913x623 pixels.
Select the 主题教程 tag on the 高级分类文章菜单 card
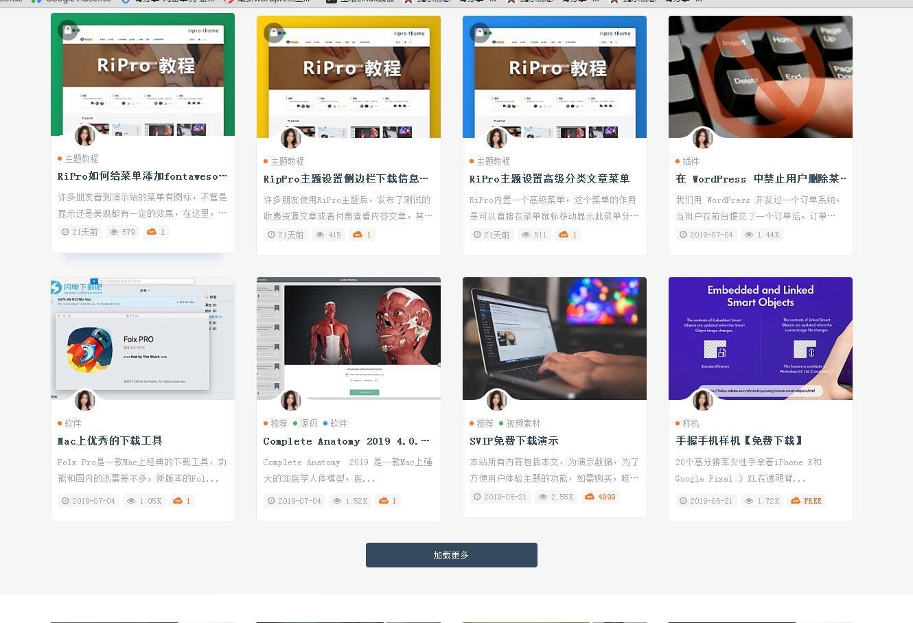point(493,161)
